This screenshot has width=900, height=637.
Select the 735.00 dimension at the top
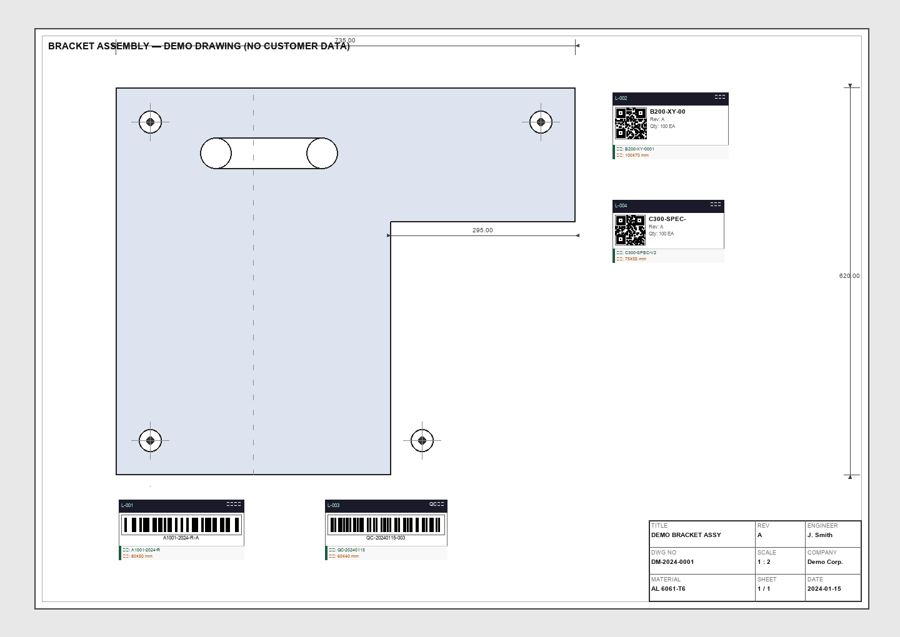pos(345,41)
